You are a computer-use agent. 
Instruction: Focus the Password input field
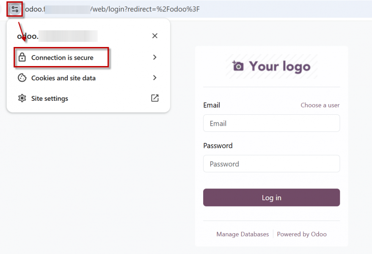[271, 164]
